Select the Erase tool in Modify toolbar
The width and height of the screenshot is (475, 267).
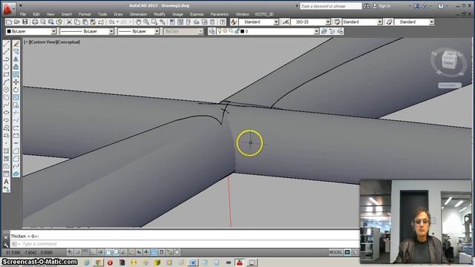tap(16, 44)
